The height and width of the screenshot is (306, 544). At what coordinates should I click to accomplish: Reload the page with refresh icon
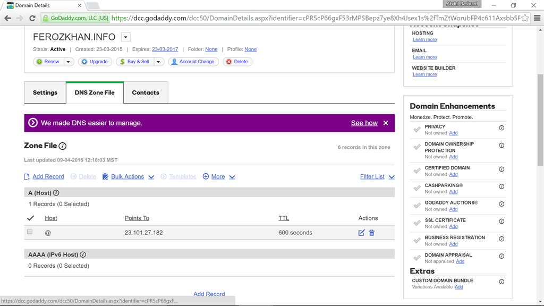[32, 18]
